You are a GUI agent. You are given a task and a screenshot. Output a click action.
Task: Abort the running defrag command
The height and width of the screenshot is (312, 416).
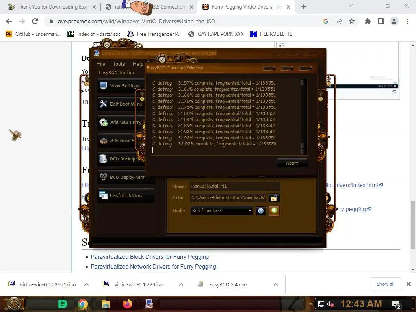pos(292,163)
